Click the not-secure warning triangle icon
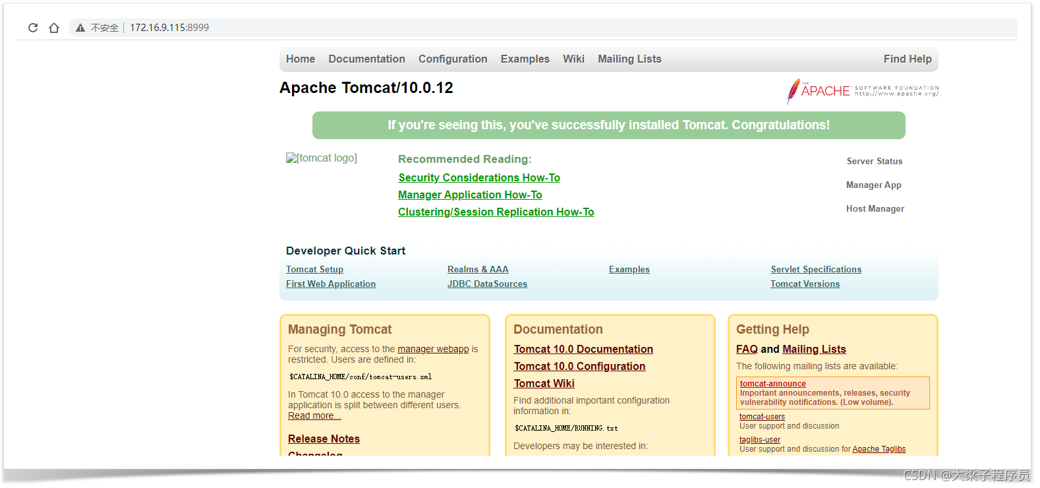1040x488 pixels. [x=80, y=28]
